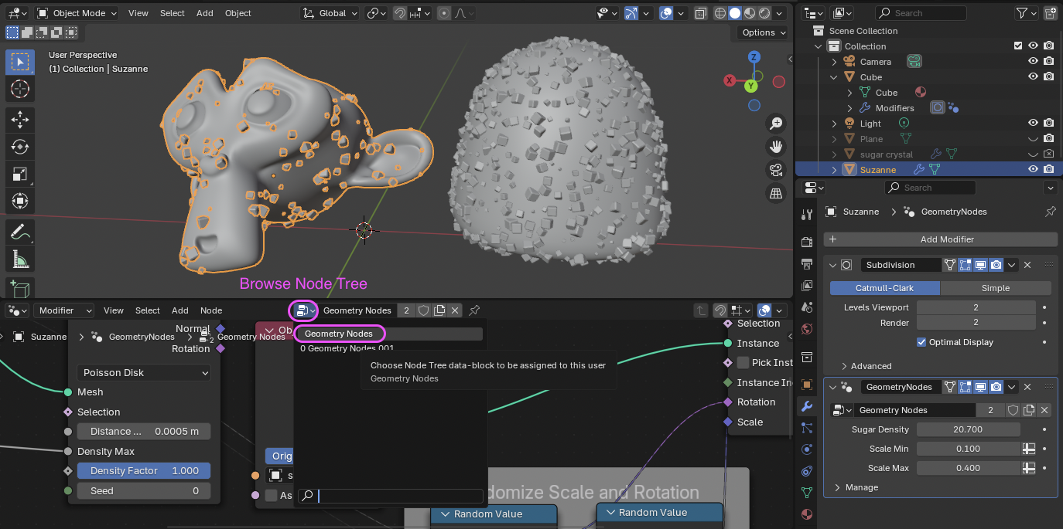Select the Simple subdivision type button
The image size is (1063, 529).
click(x=995, y=288)
